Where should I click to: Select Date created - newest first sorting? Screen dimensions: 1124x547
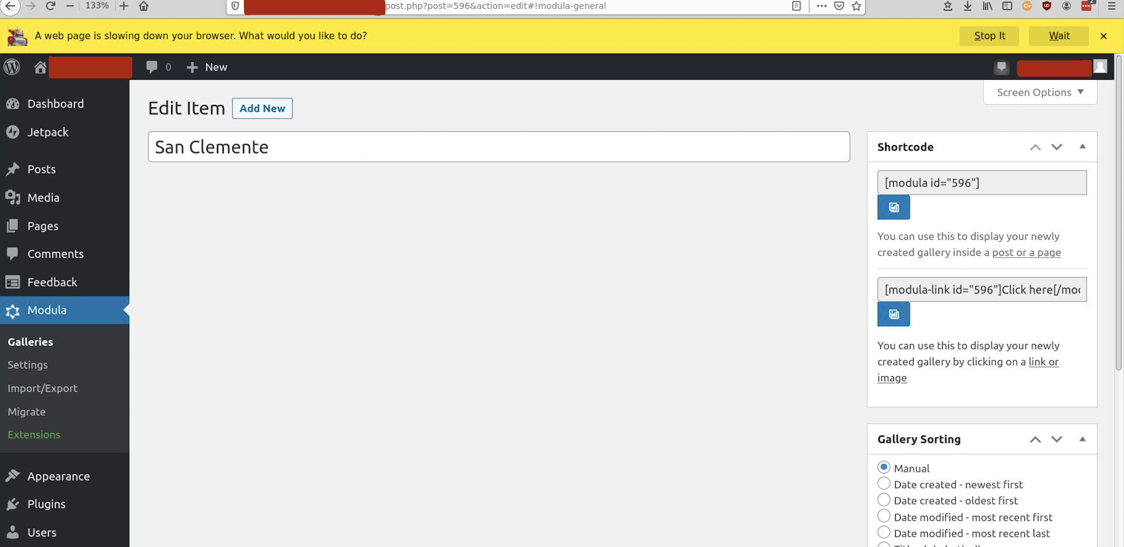click(884, 484)
